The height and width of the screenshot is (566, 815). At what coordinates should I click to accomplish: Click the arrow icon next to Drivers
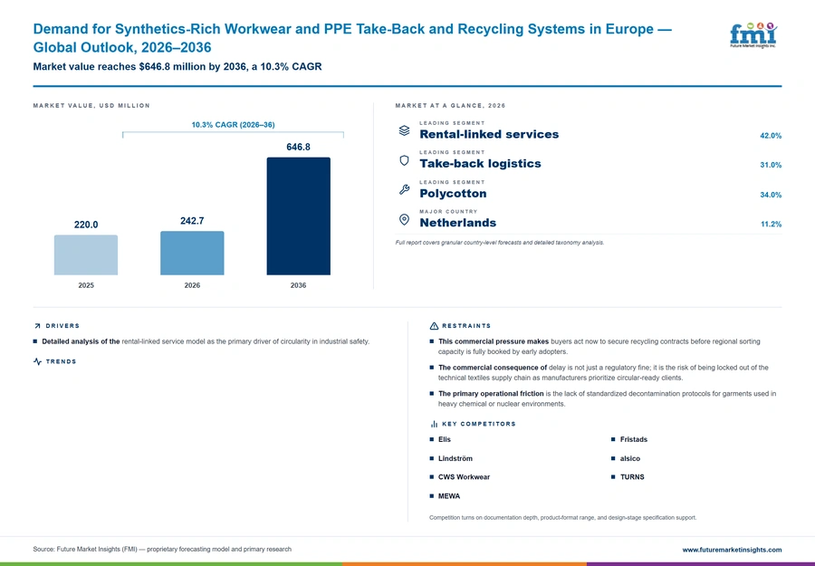tap(37, 326)
